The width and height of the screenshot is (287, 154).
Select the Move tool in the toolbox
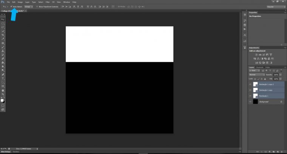tap(3, 19)
